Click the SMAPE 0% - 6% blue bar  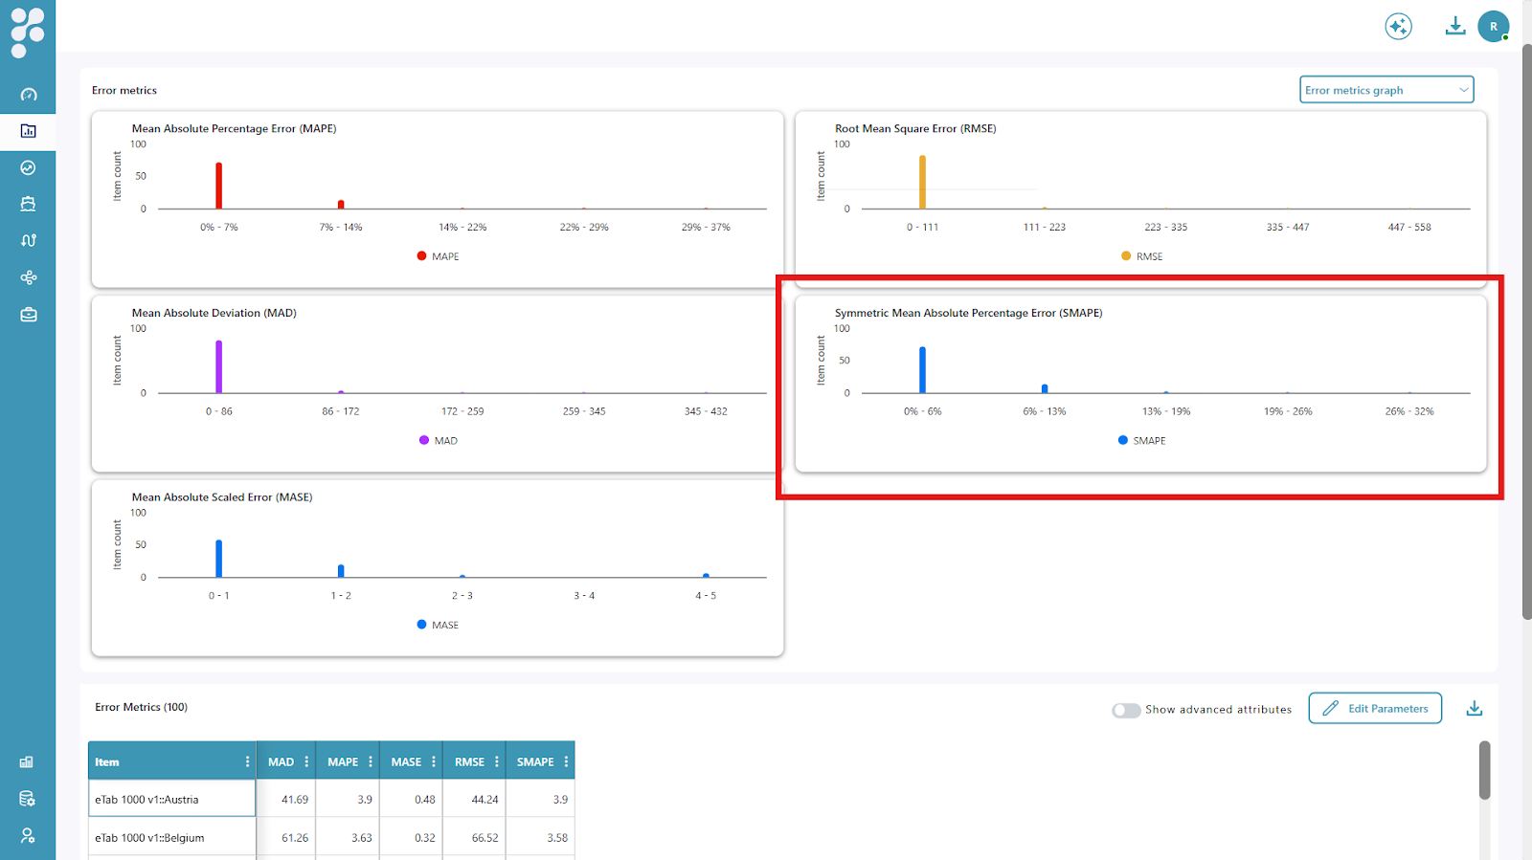pos(922,370)
